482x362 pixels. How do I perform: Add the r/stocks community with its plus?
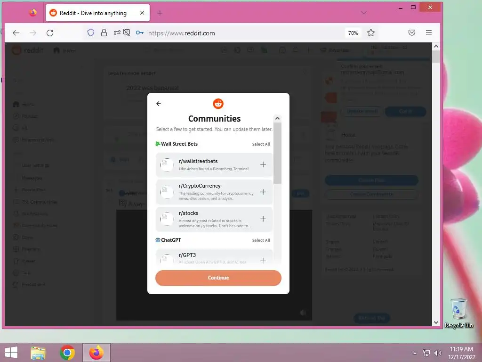[263, 219]
